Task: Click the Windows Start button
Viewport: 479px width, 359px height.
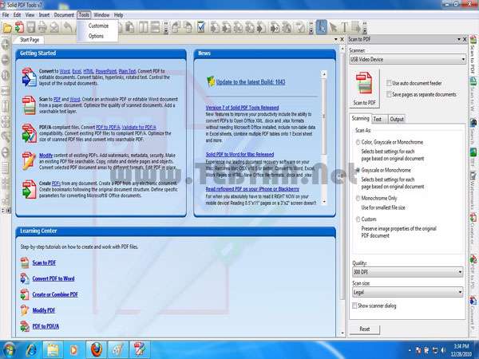Action: coord(9,350)
